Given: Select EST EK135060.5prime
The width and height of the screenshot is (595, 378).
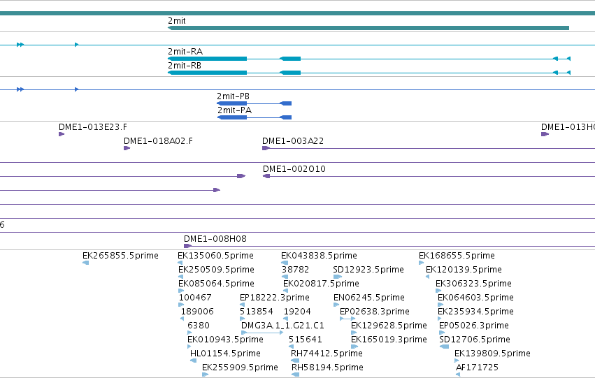Looking at the screenshot, I should (x=215, y=256).
